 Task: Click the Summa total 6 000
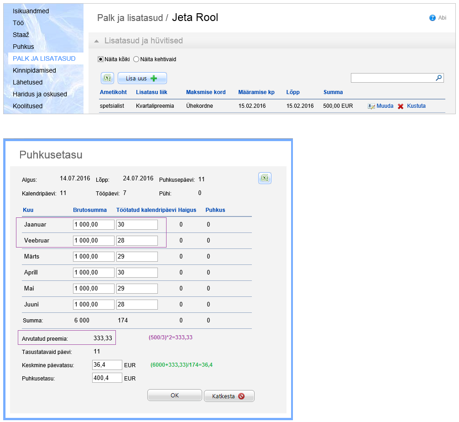(x=82, y=320)
